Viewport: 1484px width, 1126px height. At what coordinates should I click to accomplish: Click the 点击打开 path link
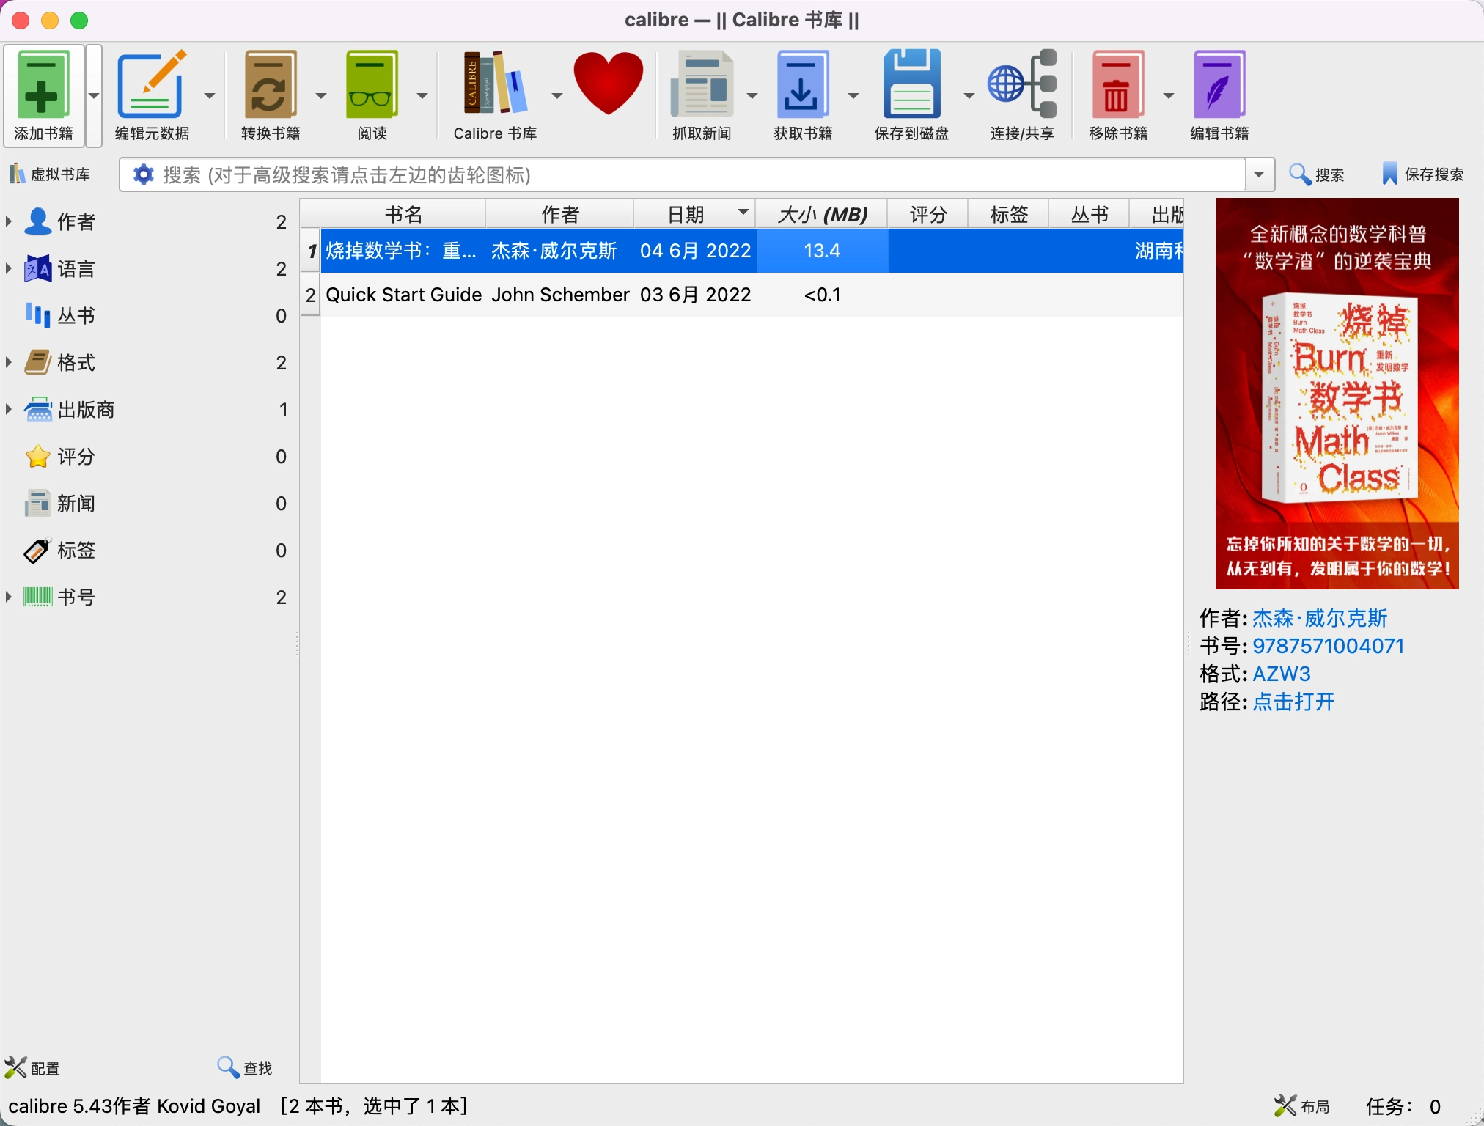point(1293,702)
